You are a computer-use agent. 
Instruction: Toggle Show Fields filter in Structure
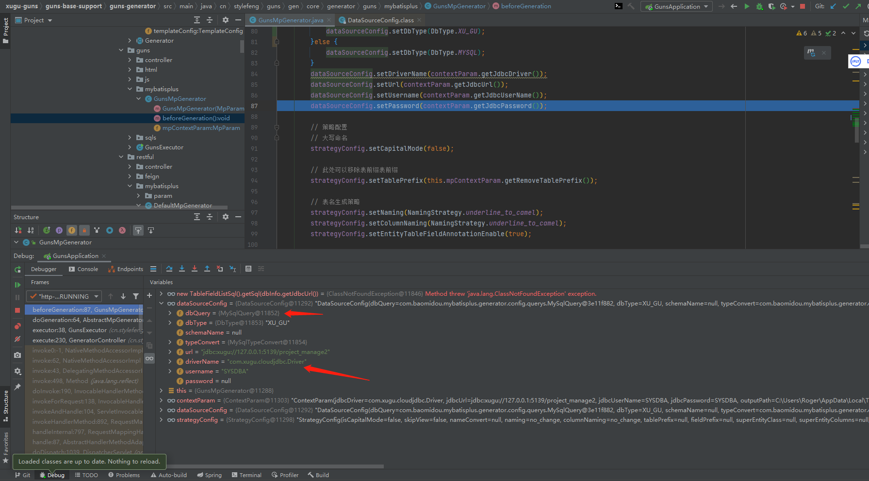pos(72,230)
